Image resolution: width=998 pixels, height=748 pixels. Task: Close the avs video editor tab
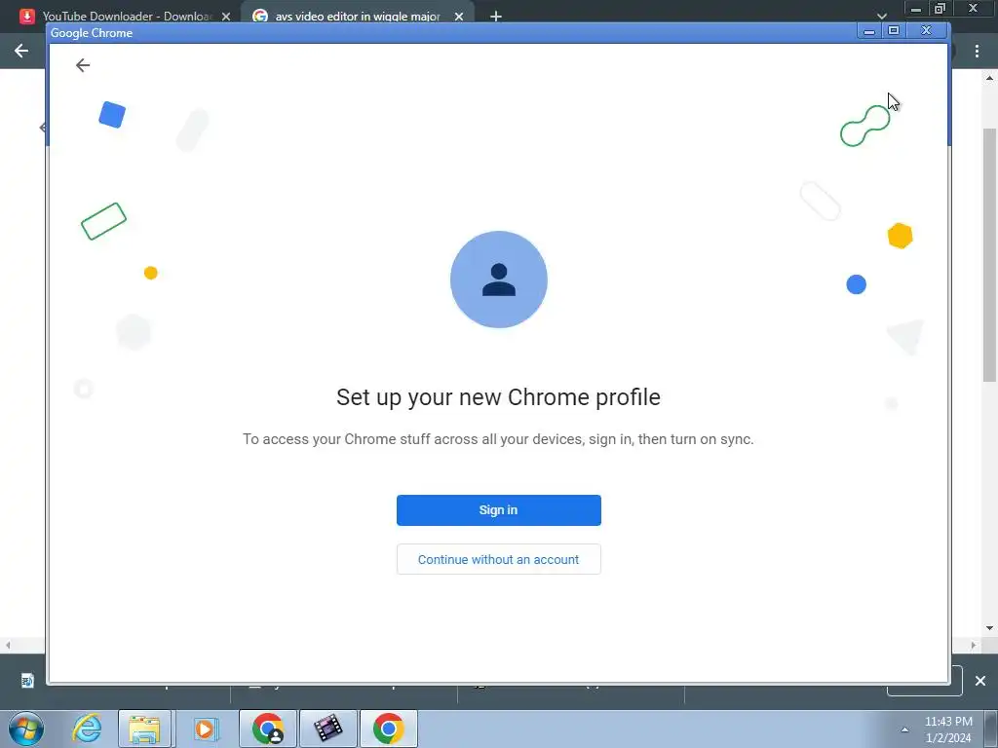pos(459,17)
